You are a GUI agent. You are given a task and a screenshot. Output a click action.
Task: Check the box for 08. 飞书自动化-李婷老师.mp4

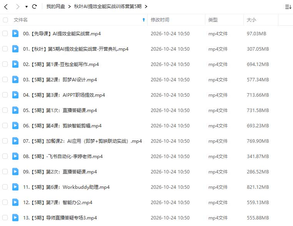[5, 156]
